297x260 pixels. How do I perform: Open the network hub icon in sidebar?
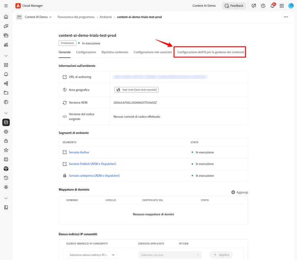pyautogui.click(x=6, y=187)
